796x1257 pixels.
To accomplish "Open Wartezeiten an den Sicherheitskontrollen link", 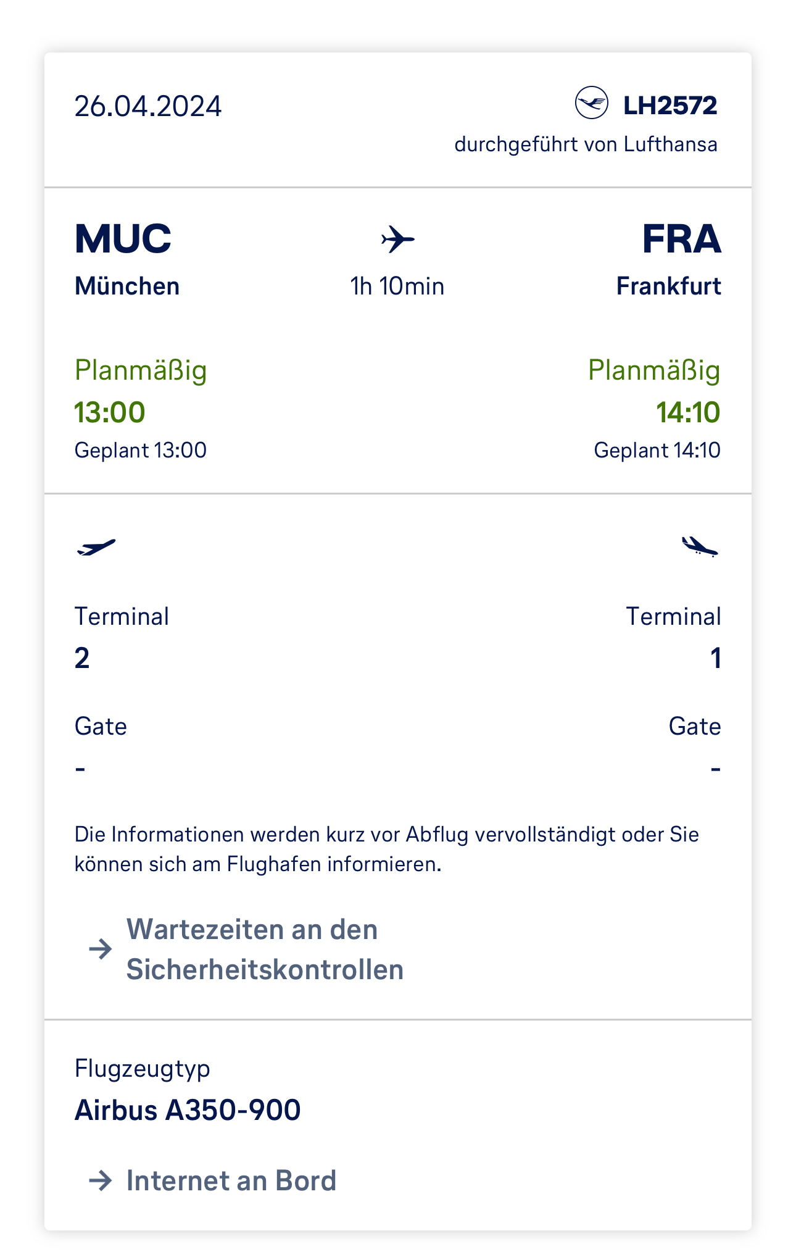I will coord(265,949).
